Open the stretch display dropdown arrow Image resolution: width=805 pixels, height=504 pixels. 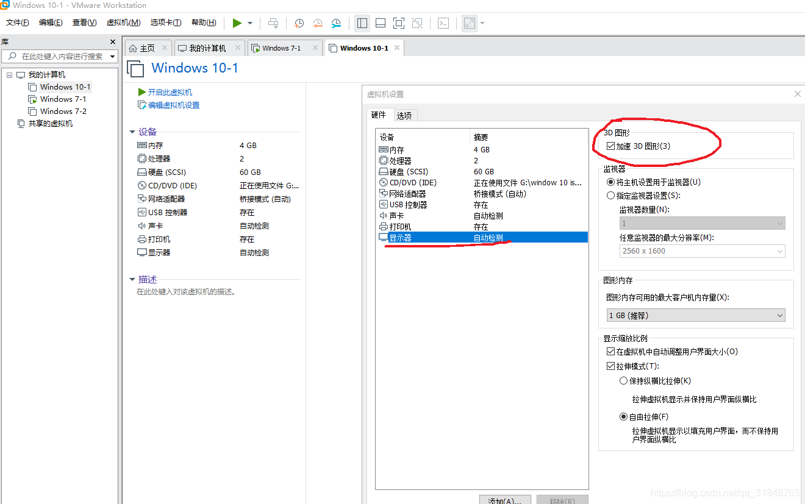click(x=482, y=23)
